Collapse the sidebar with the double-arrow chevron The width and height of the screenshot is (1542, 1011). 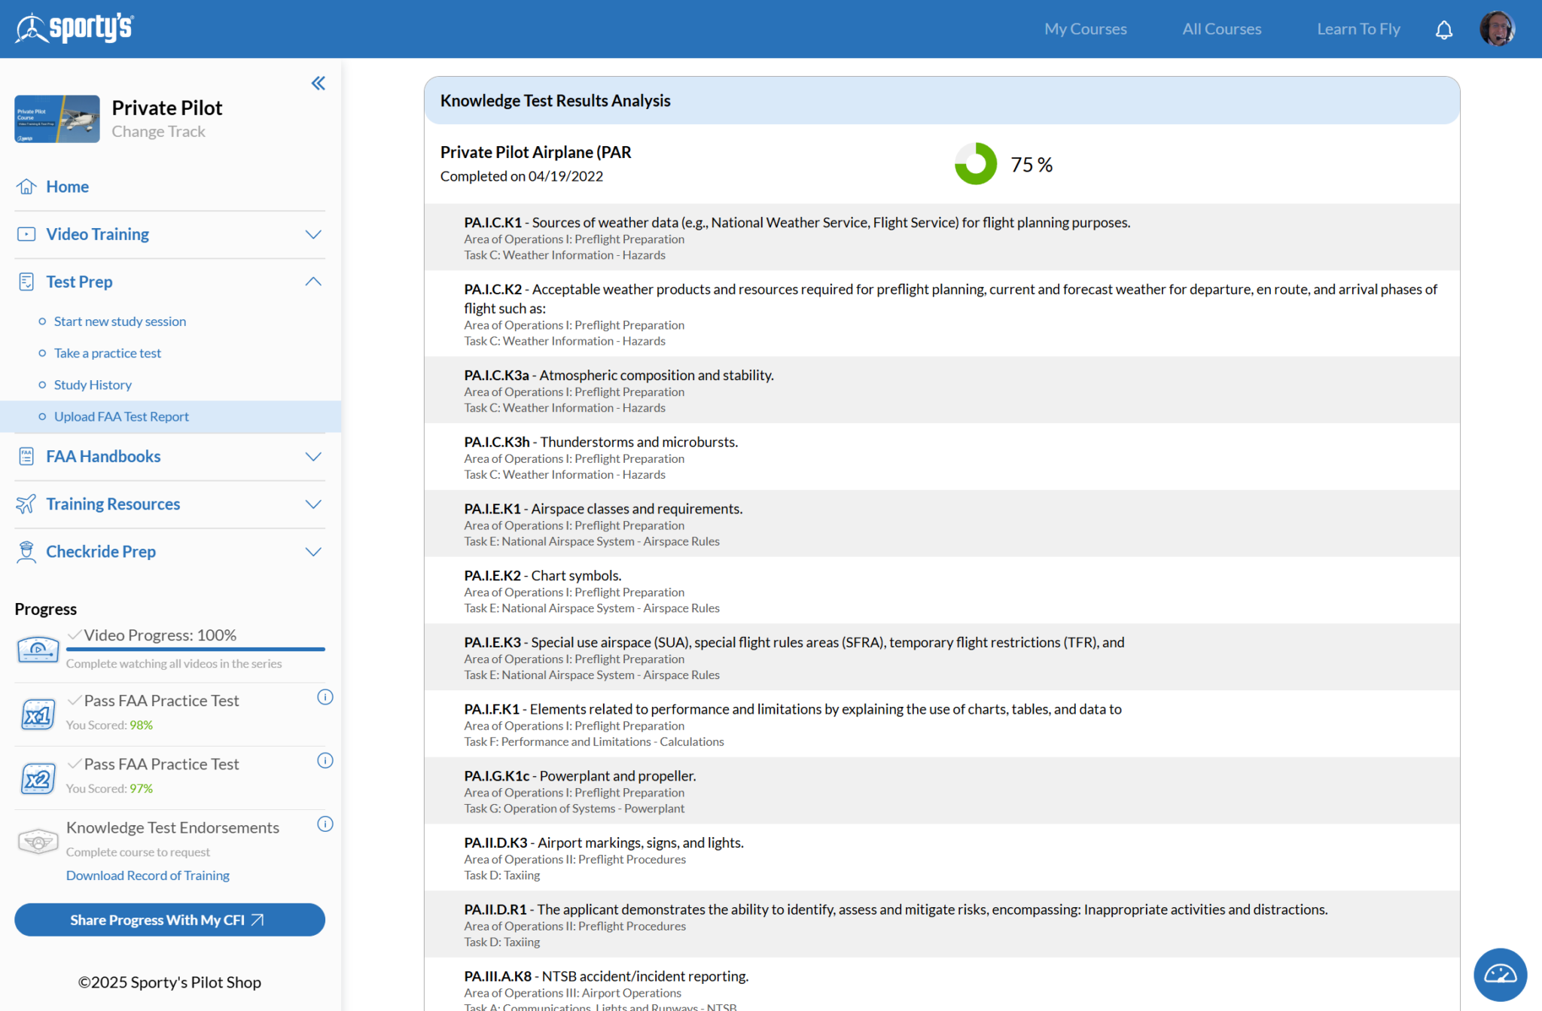point(318,84)
